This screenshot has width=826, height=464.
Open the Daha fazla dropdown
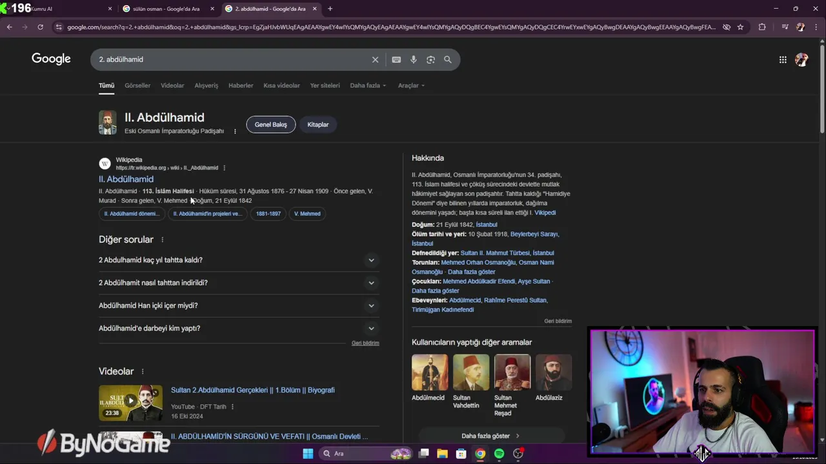point(368,85)
